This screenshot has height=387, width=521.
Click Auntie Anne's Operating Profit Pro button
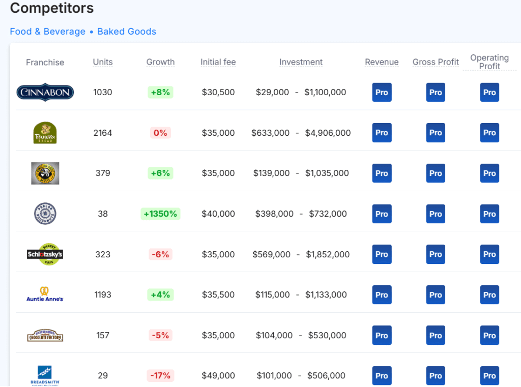[489, 295]
